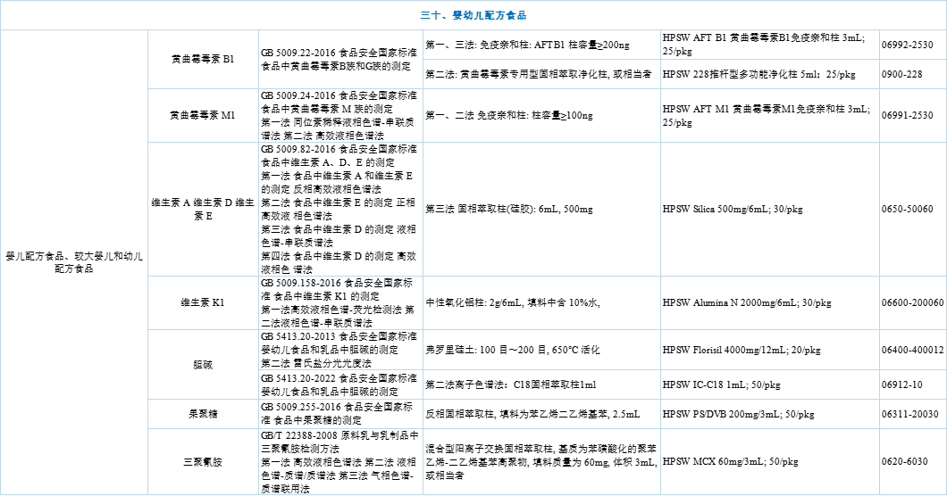Select the HPSW PS/DVB 200mg/3mL cell
This screenshot has width=947, height=496.
[769, 414]
